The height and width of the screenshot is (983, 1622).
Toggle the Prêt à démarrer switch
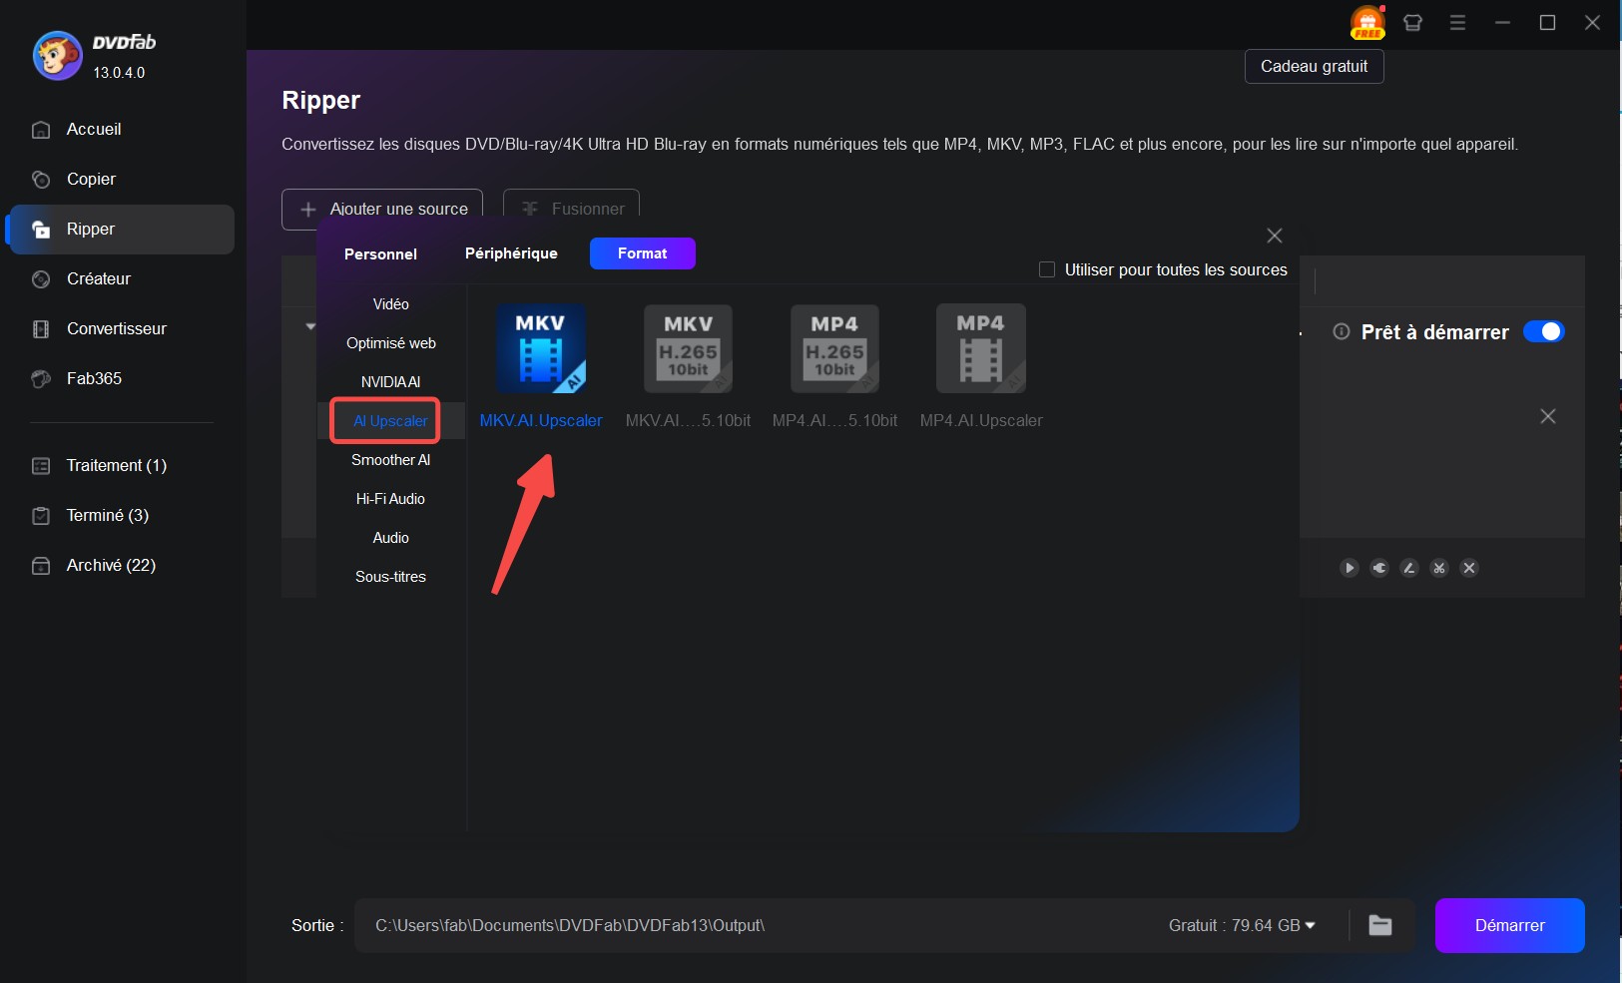(1543, 332)
